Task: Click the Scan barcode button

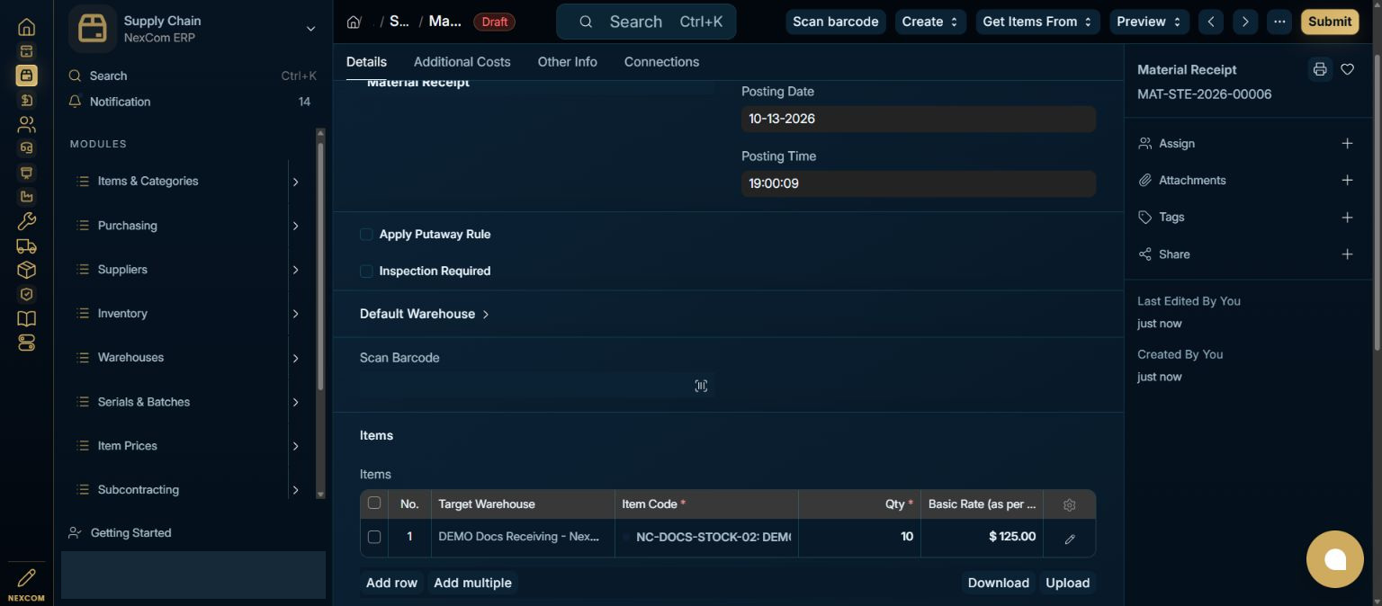Action: coord(835,22)
